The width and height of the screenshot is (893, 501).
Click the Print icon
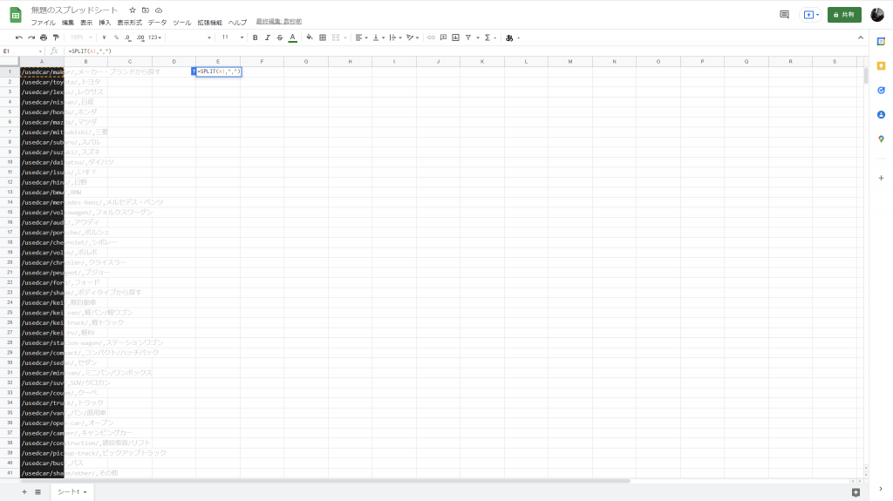(44, 37)
